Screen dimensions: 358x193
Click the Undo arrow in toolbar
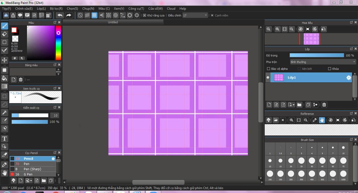[x=60, y=15]
